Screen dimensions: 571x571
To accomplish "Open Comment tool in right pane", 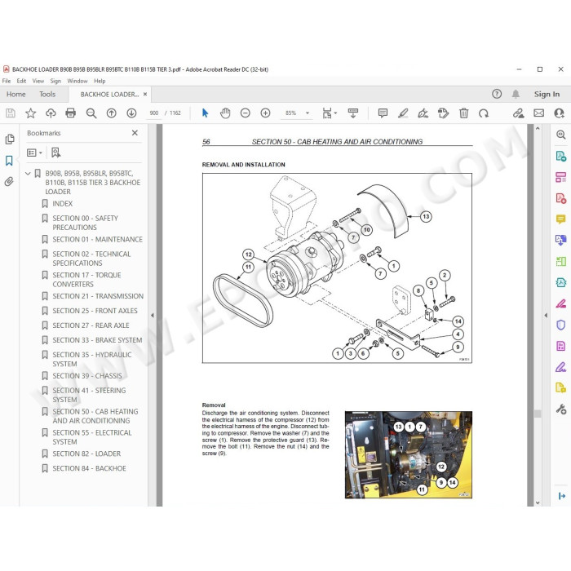I will [x=560, y=219].
